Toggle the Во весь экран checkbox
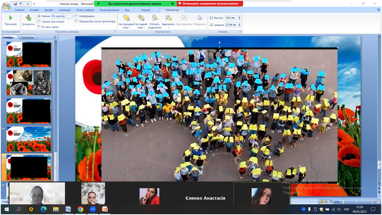382x215 pixels. (39, 27)
